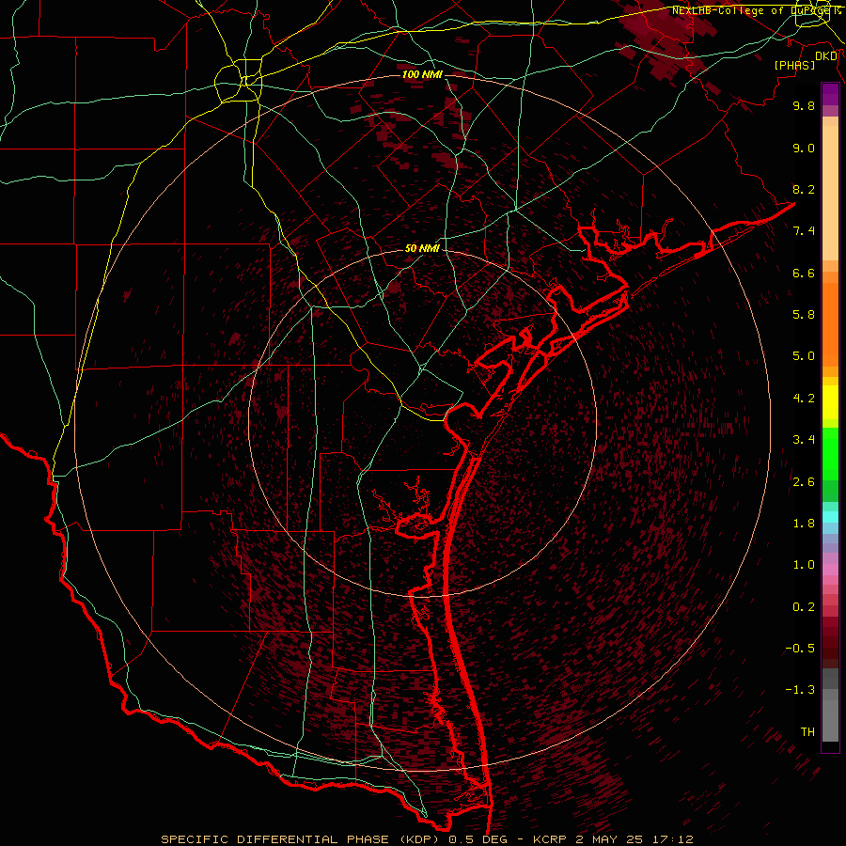Click the 50 NMI range ring label
Screen dimensions: 846x846
(422, 248)
